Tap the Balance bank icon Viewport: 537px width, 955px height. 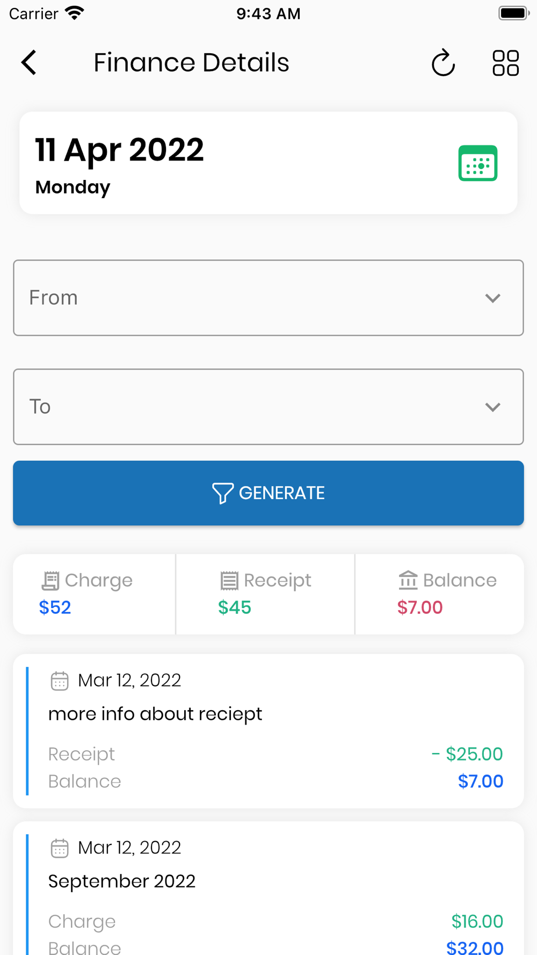click(408, 580)
